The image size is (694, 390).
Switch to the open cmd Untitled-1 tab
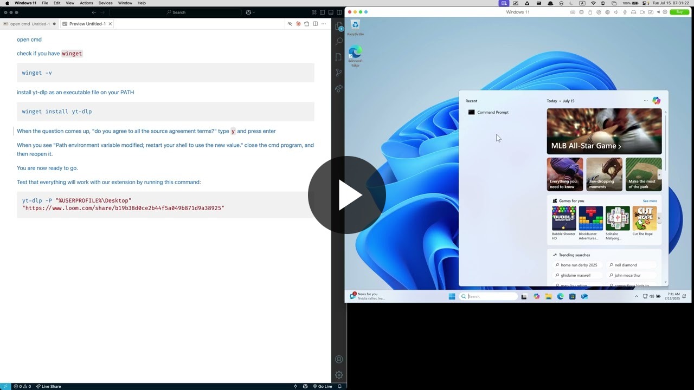click(x=29, y=24)
